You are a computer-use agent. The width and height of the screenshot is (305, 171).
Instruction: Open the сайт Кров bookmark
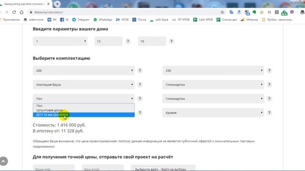(x=159, y=19)
